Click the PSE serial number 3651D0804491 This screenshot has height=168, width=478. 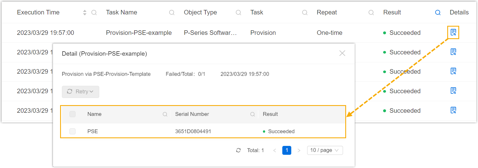click(193, 131)
